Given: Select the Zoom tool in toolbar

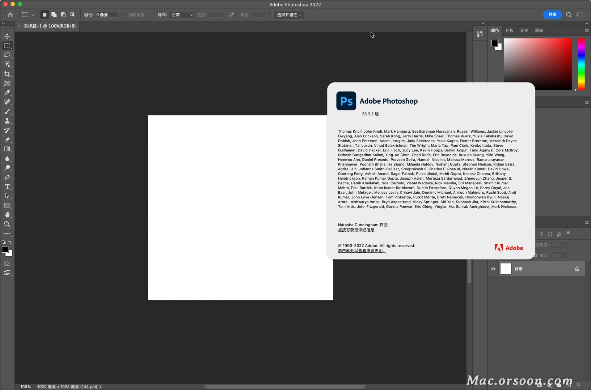Looking at the screenshot, I should click(x=7, y=224).
